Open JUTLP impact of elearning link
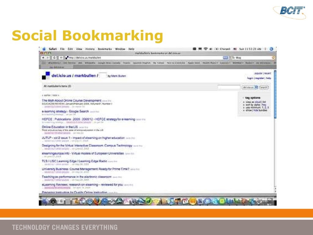 click(83, 138)
